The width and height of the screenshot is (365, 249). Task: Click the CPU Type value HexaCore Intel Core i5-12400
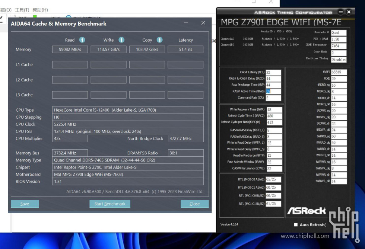128,110
